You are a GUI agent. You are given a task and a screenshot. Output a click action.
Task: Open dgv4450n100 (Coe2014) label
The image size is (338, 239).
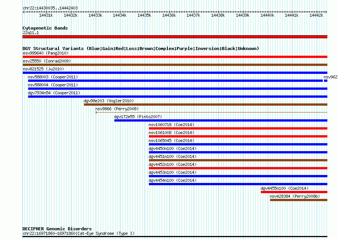tap(172, 148)
